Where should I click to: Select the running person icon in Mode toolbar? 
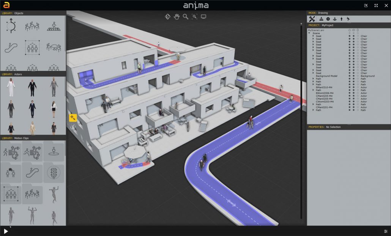click(348, 19)
